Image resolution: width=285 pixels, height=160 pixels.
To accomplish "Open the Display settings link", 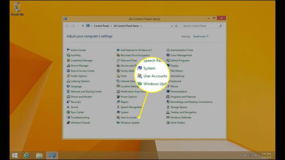I will point(175,66).
